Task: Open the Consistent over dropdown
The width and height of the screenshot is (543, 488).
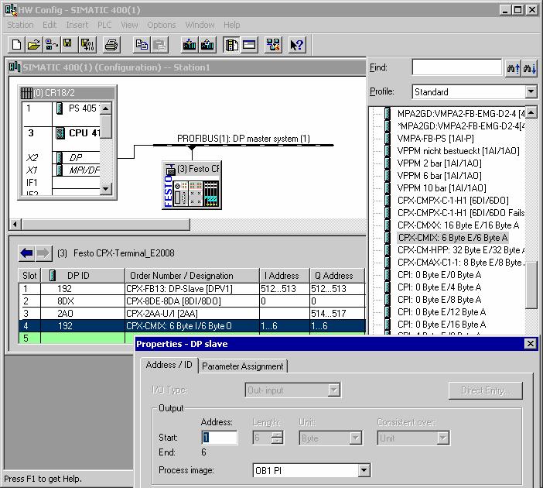Action: click(x=443, y=438)
